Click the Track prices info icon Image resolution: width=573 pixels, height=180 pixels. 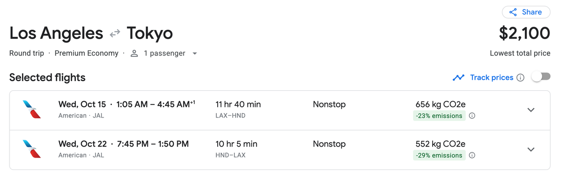(520, 77)
